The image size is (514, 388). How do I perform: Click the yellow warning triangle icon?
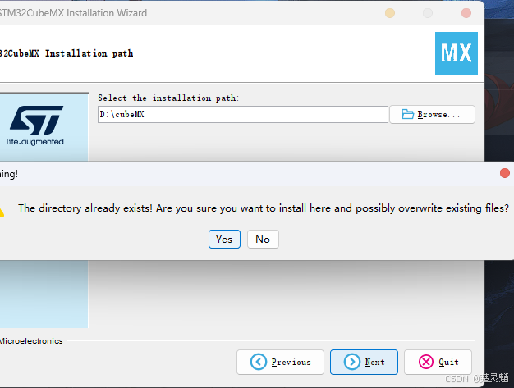tap(2, 212)
